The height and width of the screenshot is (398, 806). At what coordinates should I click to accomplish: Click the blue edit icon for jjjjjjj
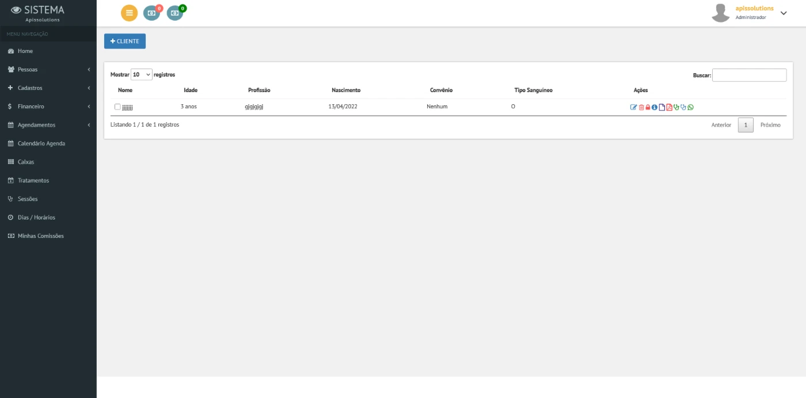click(633, 107)
